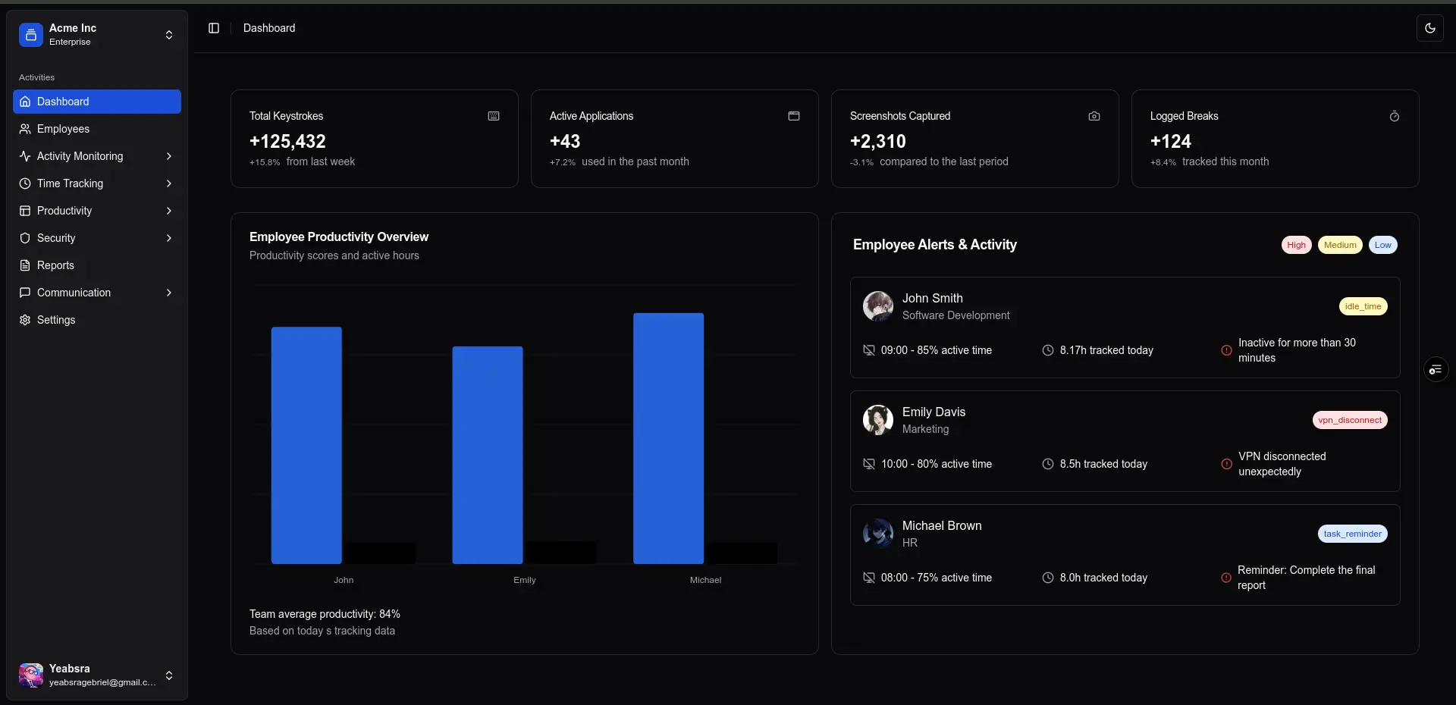Click the timer icon on Logged Breaks

(x=1394, y=116)
